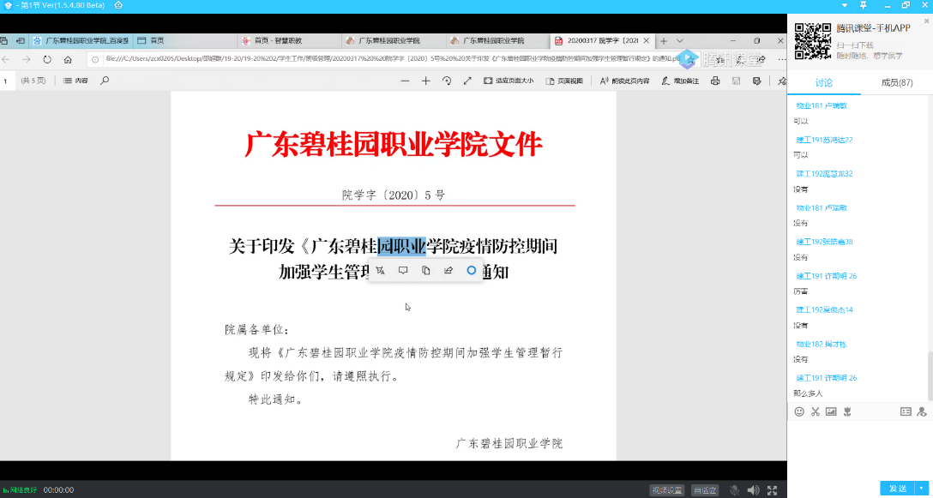Screen dimensions: 933x498
Task: Open the browser tab list chevron
Action: [680, 40]
